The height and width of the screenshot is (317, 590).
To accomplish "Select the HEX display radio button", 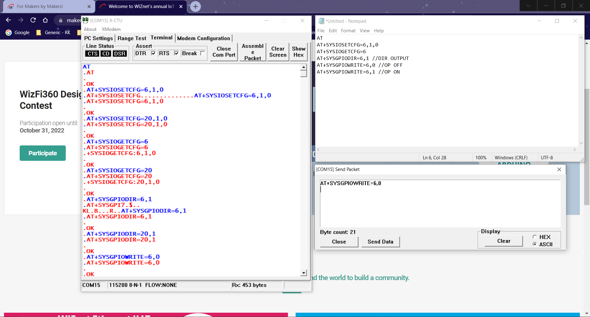I will tap(535, 237).
